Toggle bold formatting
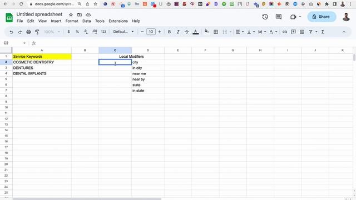The width and height of the screenshot is (356, 200). [169, 32]
